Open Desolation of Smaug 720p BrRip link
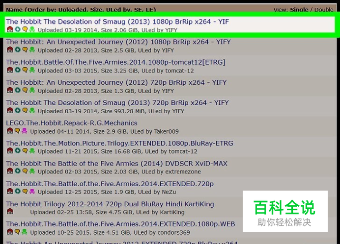Image resolution: width=340 pixels, height=244 pixels. pos(117,103)
